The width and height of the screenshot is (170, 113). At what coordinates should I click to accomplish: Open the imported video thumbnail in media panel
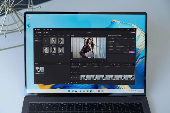tap(40, 70)
